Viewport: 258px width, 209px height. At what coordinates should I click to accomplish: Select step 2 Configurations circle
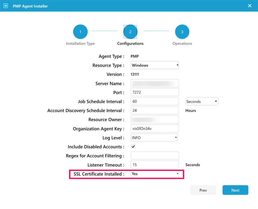tap(130, 32)
